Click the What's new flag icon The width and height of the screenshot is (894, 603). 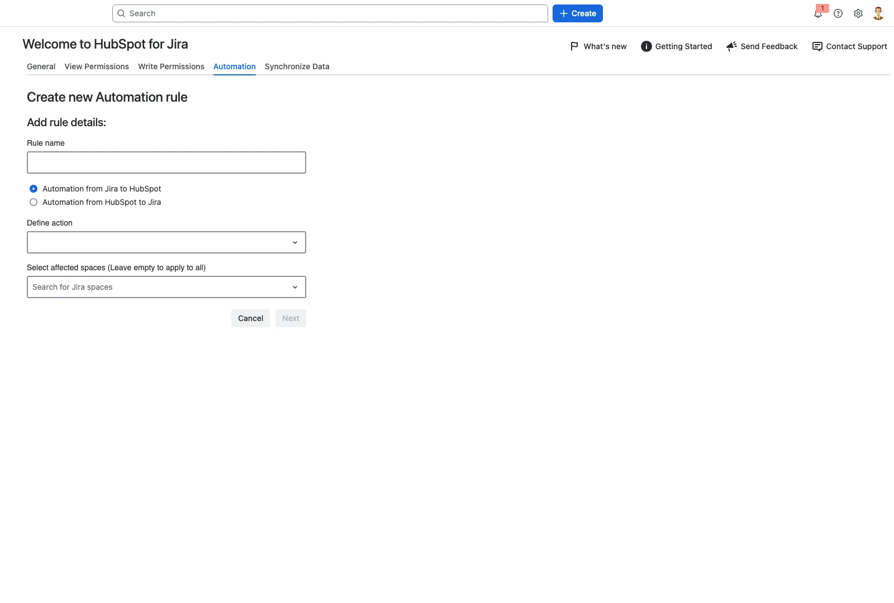click(x=574, y=46)
